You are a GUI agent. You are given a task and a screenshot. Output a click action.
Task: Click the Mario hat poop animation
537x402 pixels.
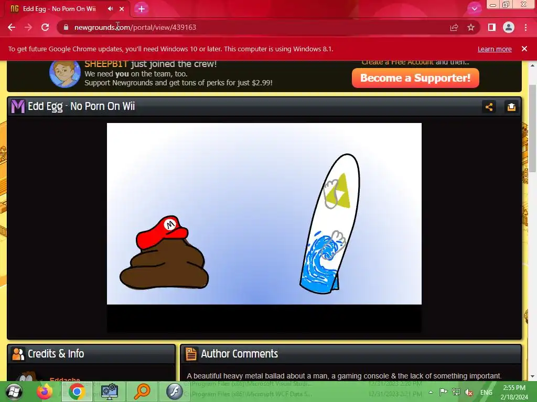[x=164, y=253]
